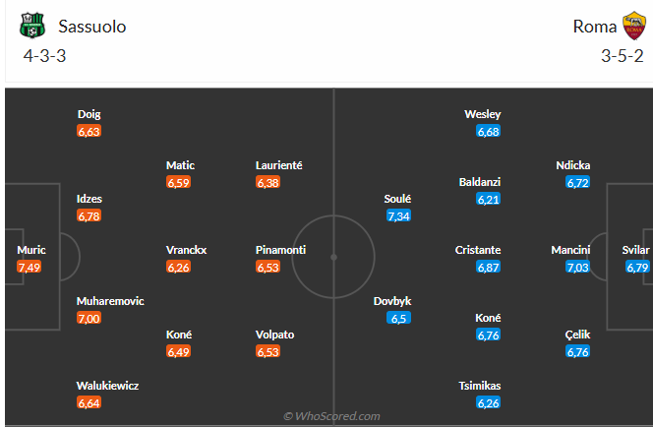653x427 pixels.
Task: Click Soulé's 7,34 rating badge
Action: (x=397, y=215)
